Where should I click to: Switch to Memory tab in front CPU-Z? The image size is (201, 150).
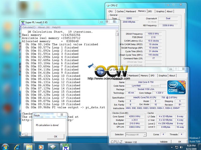click(x=144, y=76)
